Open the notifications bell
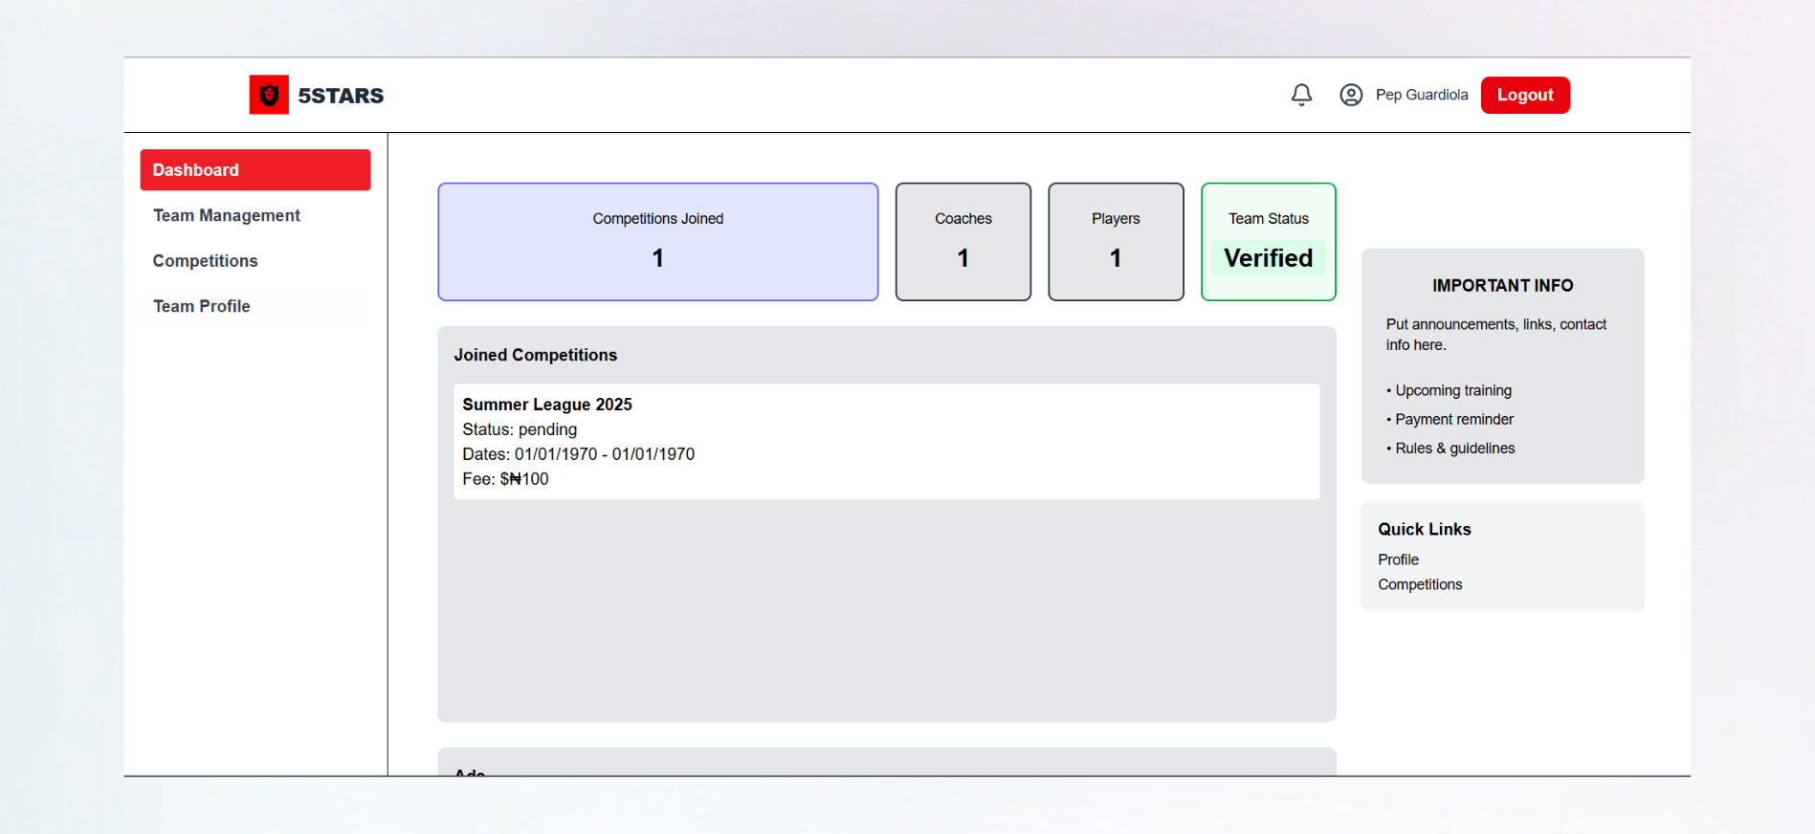1815x834 pixels. pyautogui.click(x=1301, y=95)
